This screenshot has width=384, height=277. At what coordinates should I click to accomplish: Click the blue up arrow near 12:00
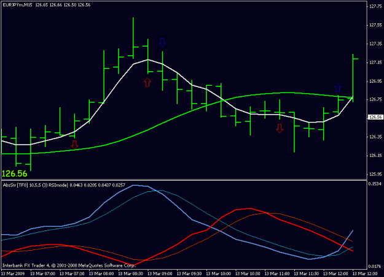pyautogui.click(x=338, y=88)
